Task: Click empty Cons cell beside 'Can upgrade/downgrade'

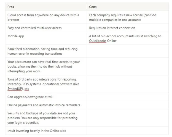Action: tap(128, 97)
